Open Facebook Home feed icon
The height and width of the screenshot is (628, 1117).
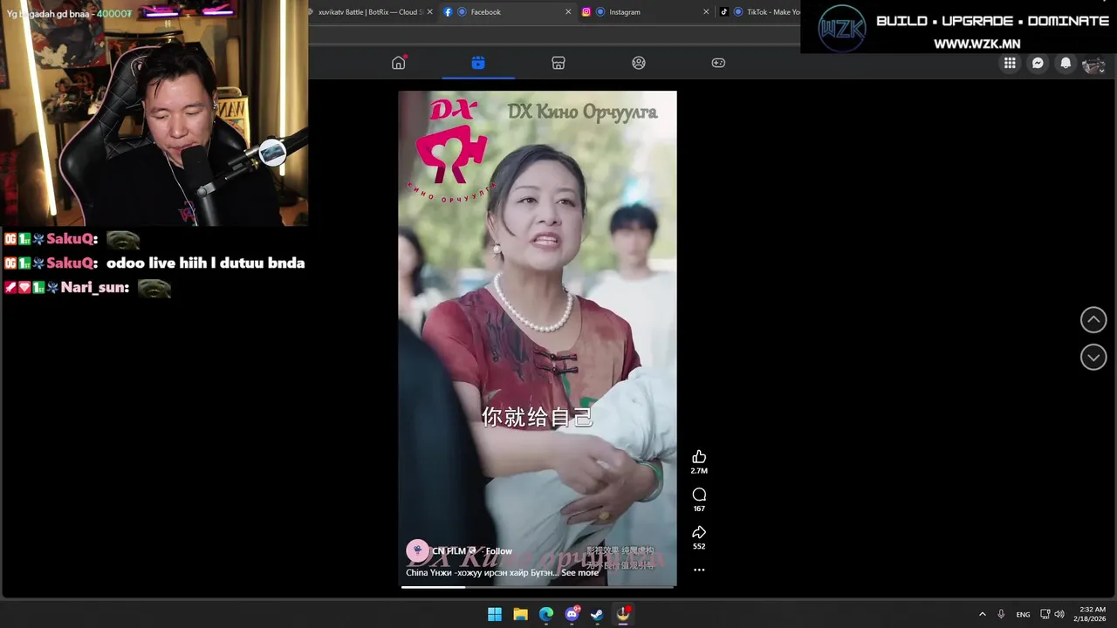pyautogui.click(x=398, y=63)
